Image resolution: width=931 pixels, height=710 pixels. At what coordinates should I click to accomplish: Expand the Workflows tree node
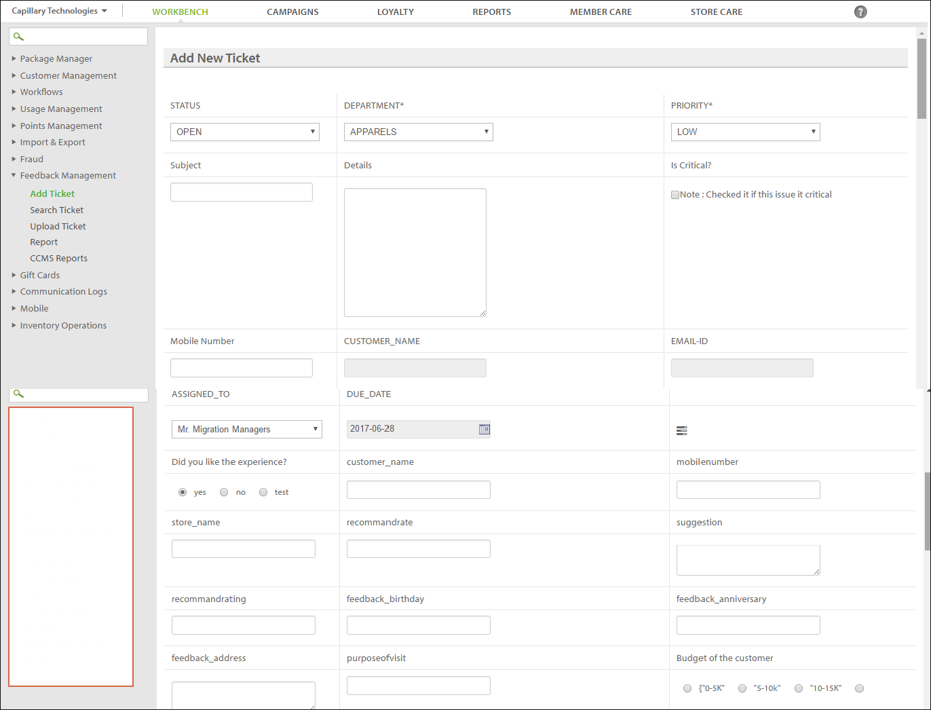[14, 92]
